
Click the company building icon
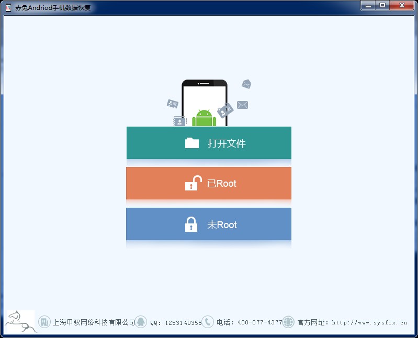[x=44, y=322]
